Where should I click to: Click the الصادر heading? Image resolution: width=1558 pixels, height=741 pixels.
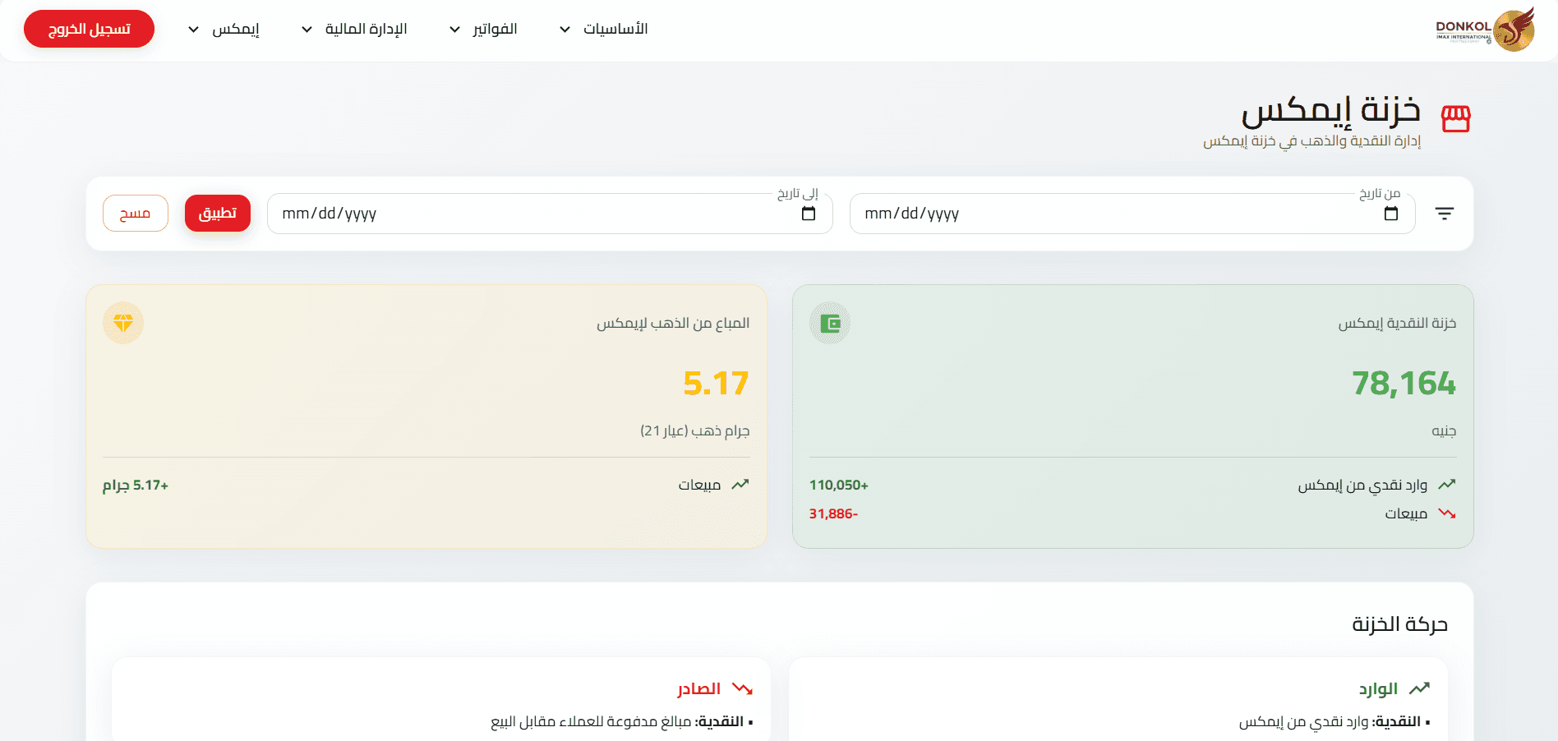click(699, 688)
